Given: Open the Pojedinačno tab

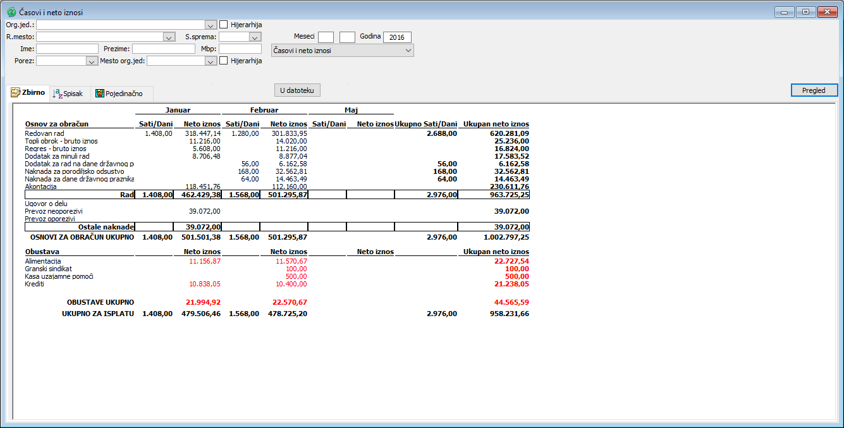Looking at the screenshot, I should click(x=119, y=94).
